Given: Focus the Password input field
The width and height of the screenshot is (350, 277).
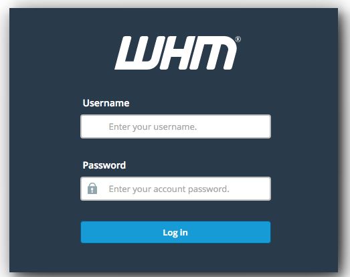Looking at the screenshot, I should pyautogui.click(x=176, y=189).
